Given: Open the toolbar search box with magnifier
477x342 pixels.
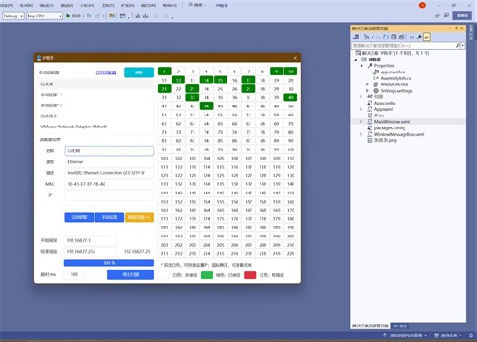Looking at the screenshot, I should tap(197, 6).
